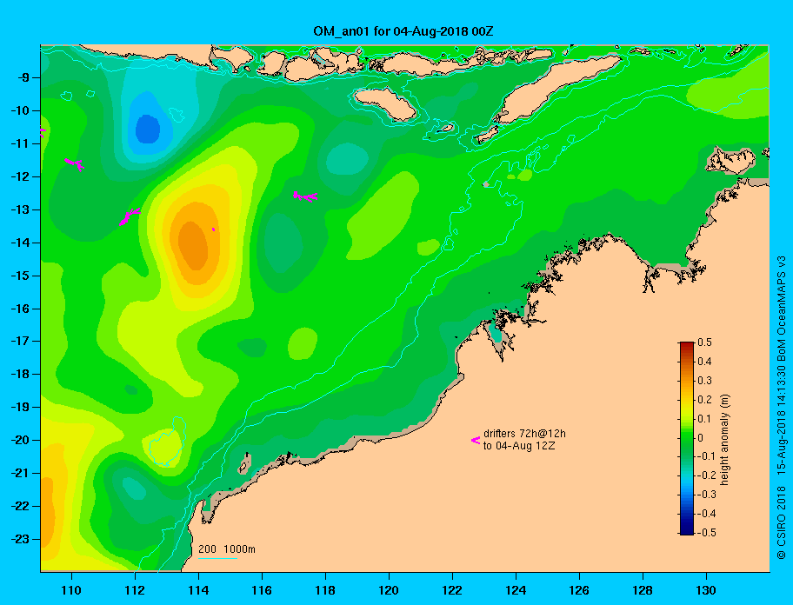Image resolution: width=793 pixels, height=605 pixels.
Task: Click latitude label '-9' on the y-axis
Action: point(23,78)
